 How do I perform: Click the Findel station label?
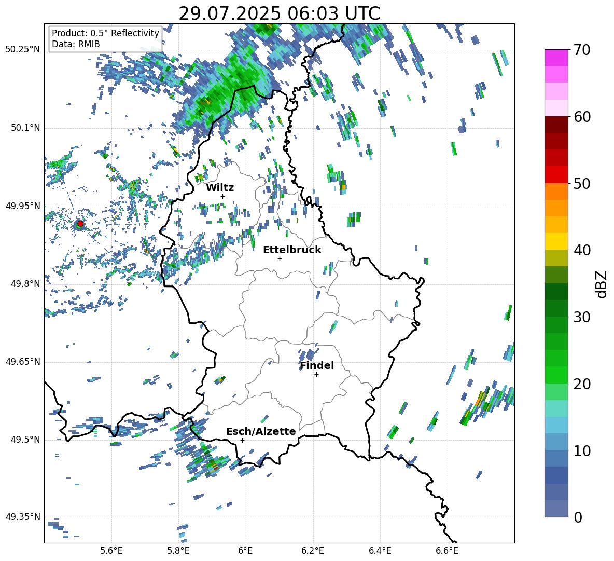click(317, 365)
